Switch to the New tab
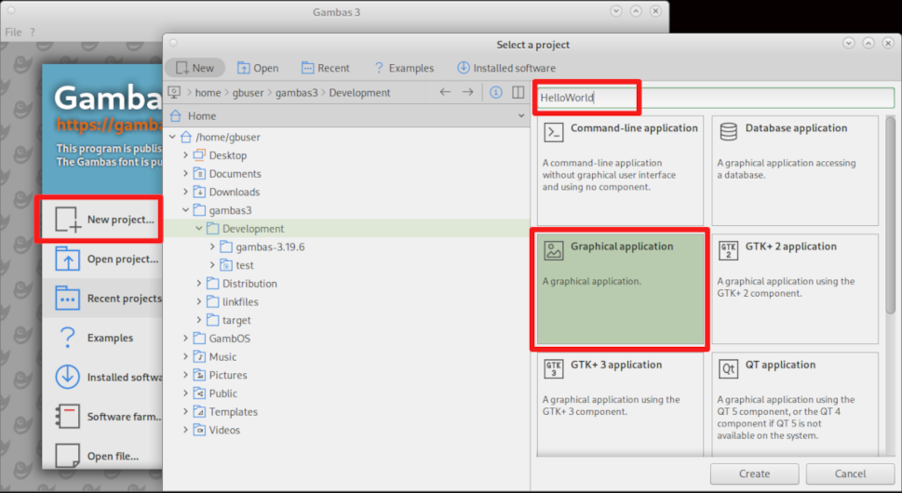Image resolution: width=902 pixels, height=493 pixels. [x=195, y=68]
